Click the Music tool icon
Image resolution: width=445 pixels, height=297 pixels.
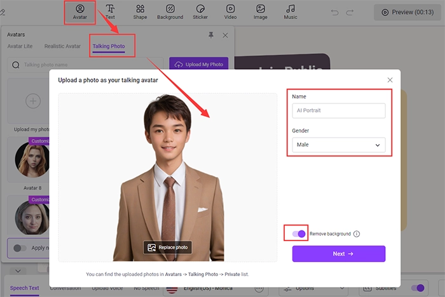291,11
